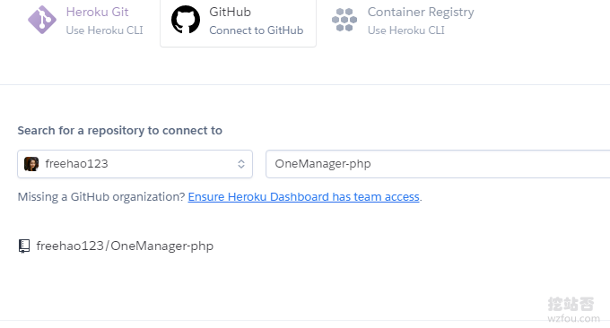Screen dimensions: 610x328
Task: Click the repository book icon beside freehao123/OneManager-php
Action: 24,246
